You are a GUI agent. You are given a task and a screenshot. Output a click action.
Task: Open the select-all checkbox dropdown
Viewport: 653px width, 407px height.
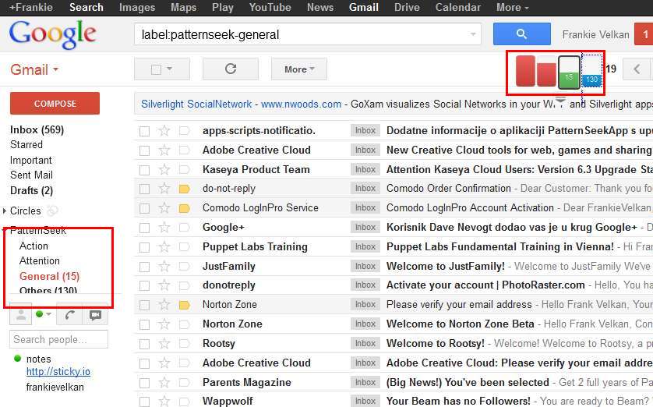(x=170, y=69)
